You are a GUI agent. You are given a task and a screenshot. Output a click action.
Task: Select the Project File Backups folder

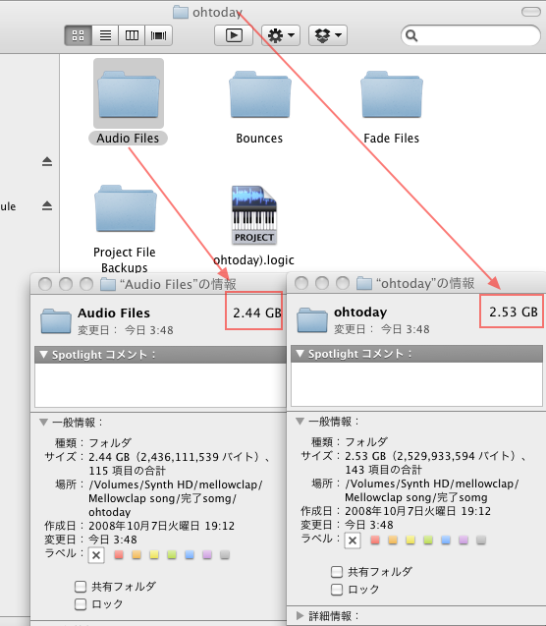126,208
